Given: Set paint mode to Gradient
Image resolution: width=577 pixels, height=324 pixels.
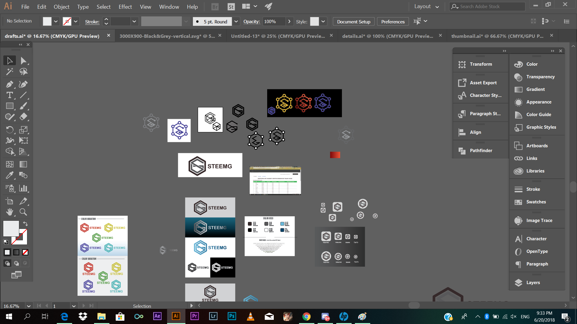Looking at the screenshot, I should coord(16,252).
